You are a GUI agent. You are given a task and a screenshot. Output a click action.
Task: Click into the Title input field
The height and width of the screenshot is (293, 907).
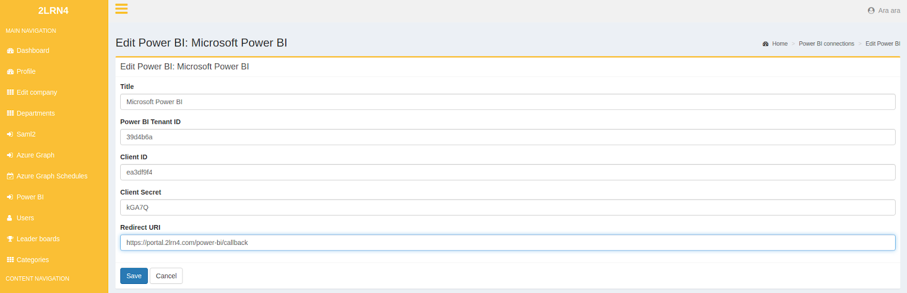(507, 102)
